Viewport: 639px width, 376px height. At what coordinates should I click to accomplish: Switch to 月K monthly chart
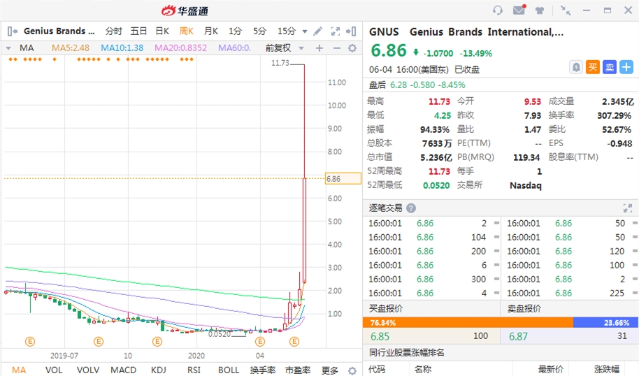[x=211, y=31]
